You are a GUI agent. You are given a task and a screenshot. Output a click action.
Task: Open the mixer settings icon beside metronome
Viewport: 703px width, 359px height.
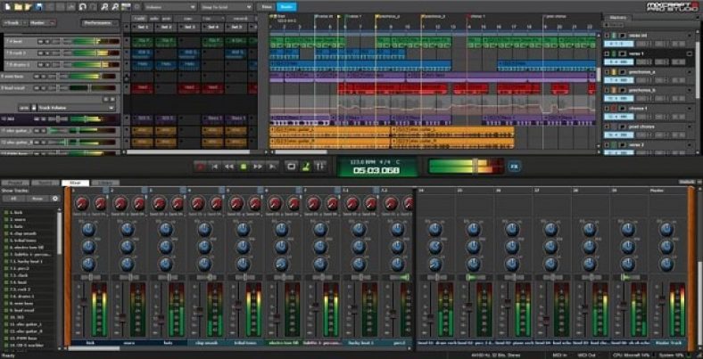point(318,166)
